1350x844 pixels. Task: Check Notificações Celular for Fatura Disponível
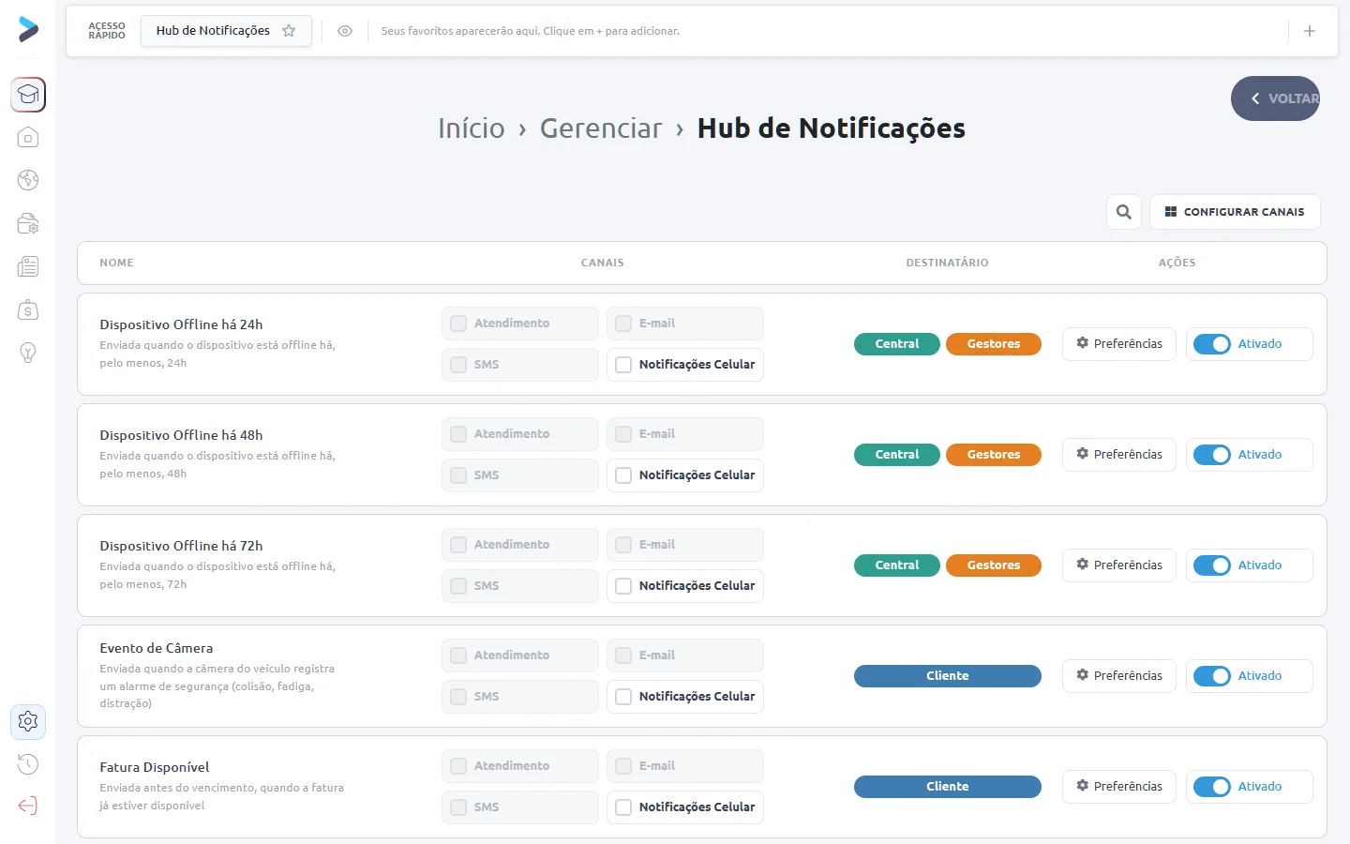(x=623, y=807)
